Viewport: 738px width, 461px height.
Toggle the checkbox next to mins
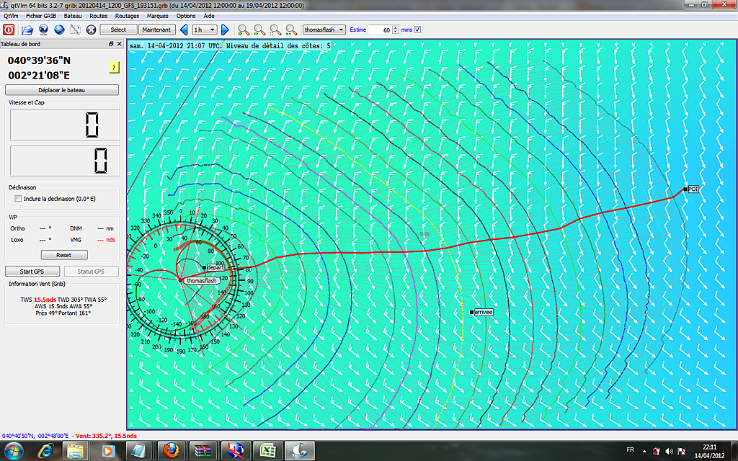pyautogui.click(x=417, y=30)
